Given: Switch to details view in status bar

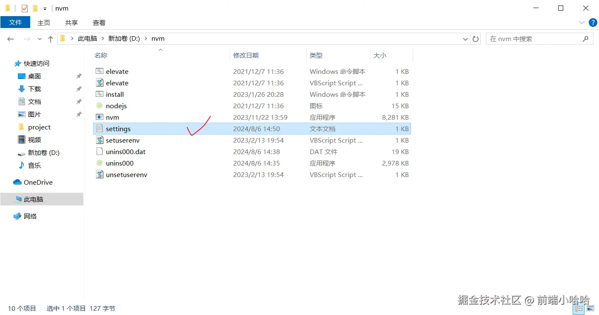Looking at the screenshot, I should coord(579,309).
